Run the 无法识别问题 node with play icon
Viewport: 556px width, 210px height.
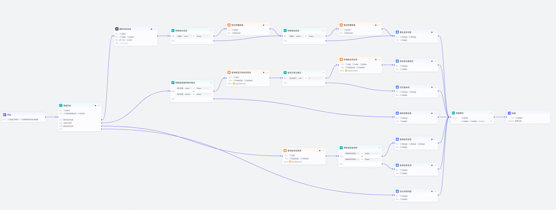tap(432, 191)
